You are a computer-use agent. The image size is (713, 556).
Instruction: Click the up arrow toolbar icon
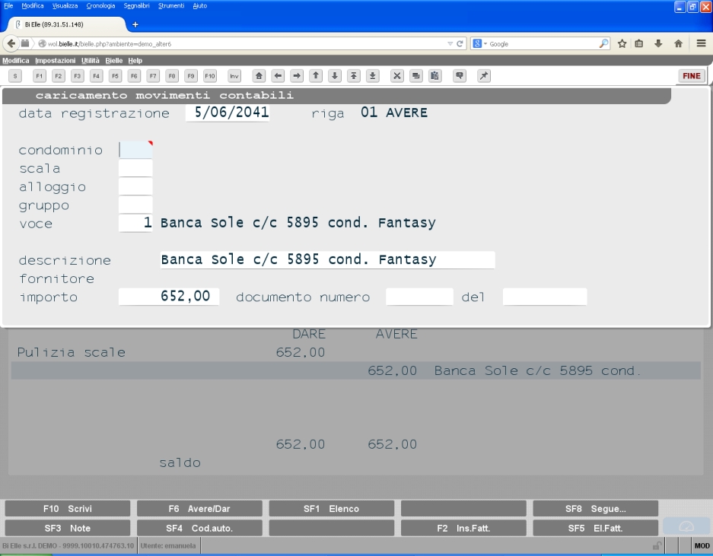[316, 76]
